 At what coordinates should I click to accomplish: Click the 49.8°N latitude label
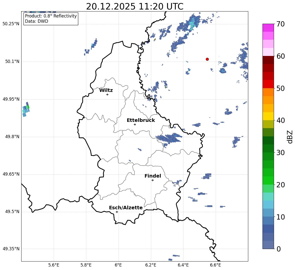pyautogui.click(x=12, y=137)
